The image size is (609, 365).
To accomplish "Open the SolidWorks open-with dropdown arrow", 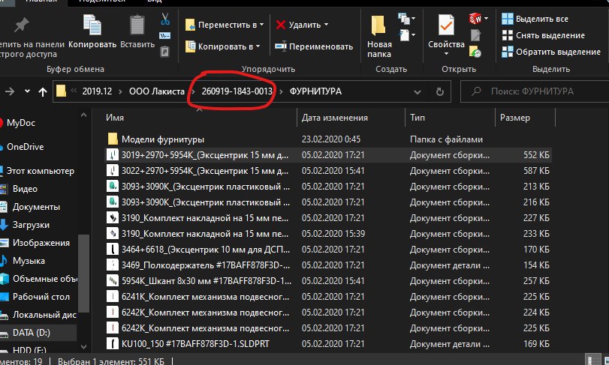I will (487, 18).
